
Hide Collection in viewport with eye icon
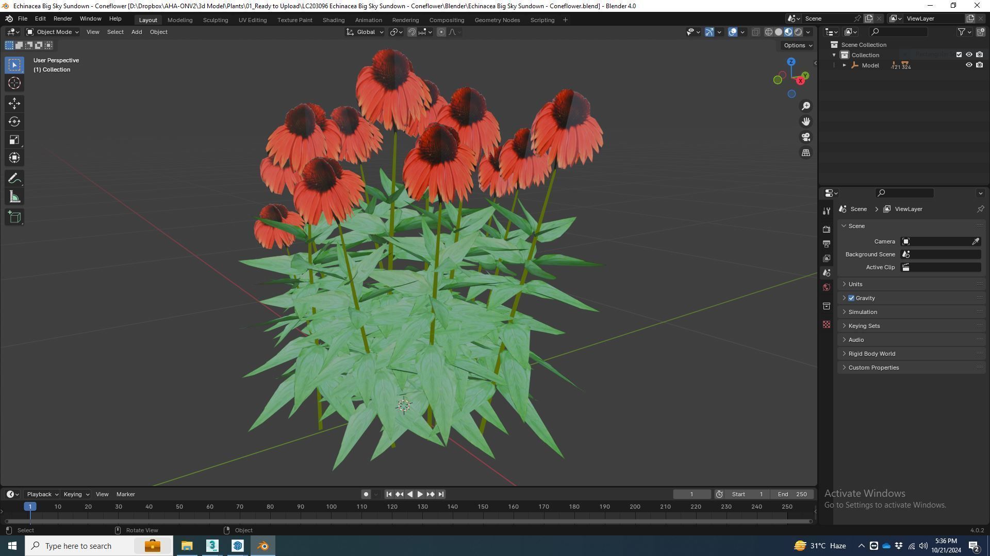(x=969, y=55)
